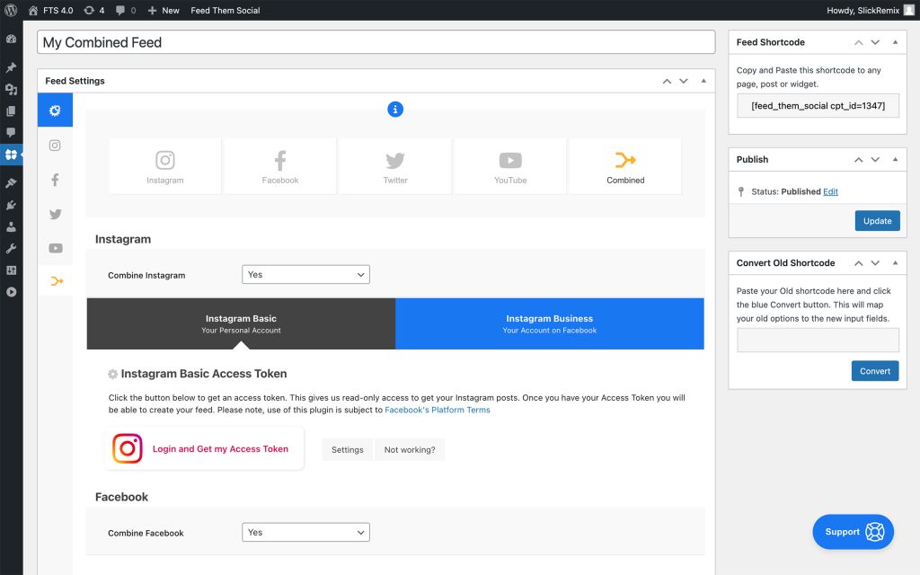Click the Edit link beside Published status

pyautogui.click(x=830, y=192)
